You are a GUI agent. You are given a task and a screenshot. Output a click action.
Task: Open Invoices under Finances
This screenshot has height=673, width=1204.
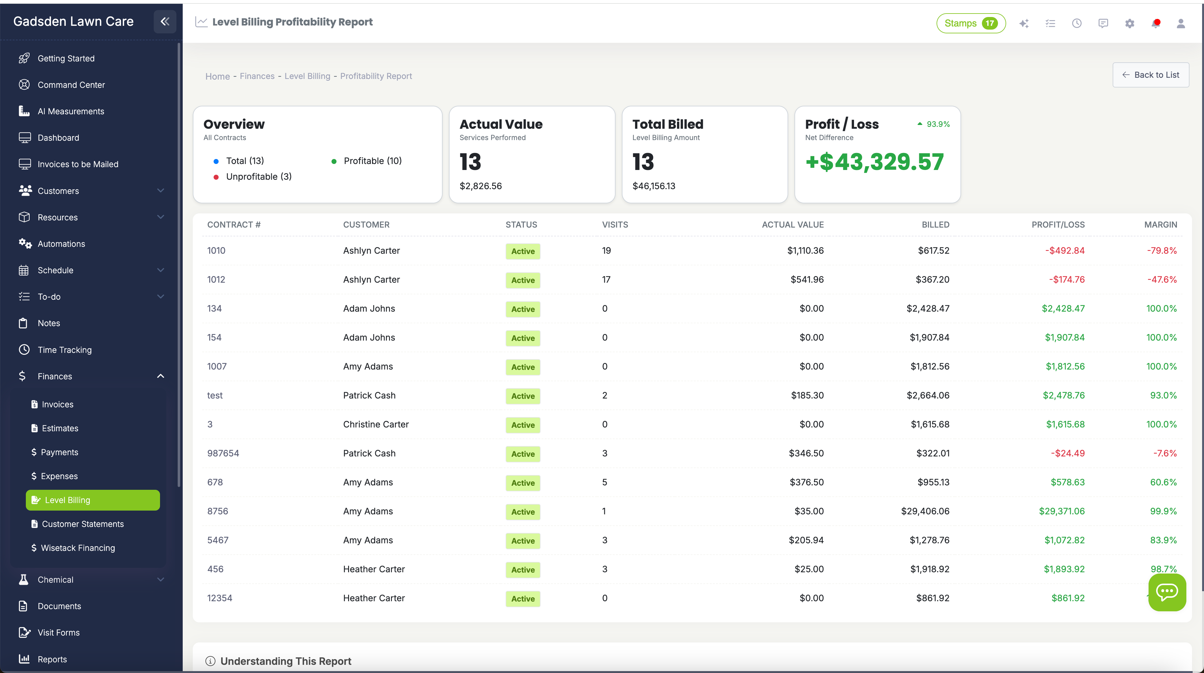[57, 404]
